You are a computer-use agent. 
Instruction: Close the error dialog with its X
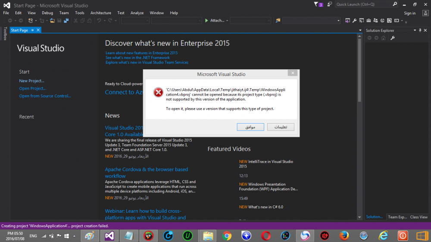293,73
